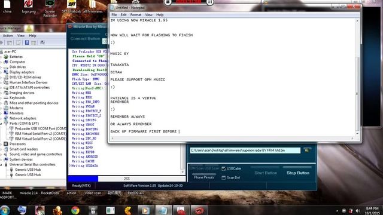
Task: Click the Writing USRDATA log line
Action: [x=85, y=166]
